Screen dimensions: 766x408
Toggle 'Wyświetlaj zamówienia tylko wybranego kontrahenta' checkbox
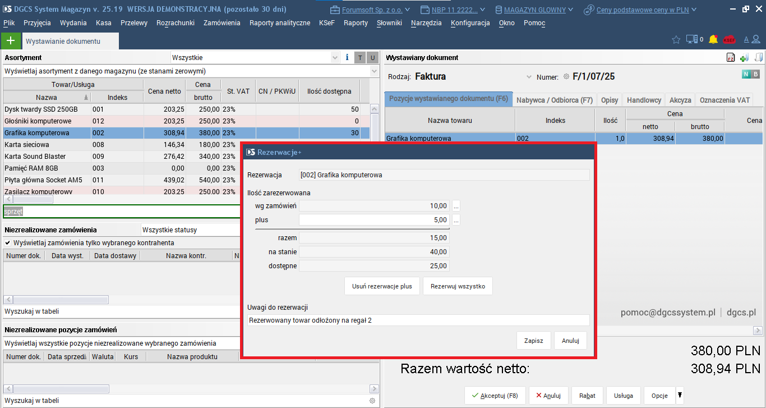pyautogui.click(x=8, y=243)
